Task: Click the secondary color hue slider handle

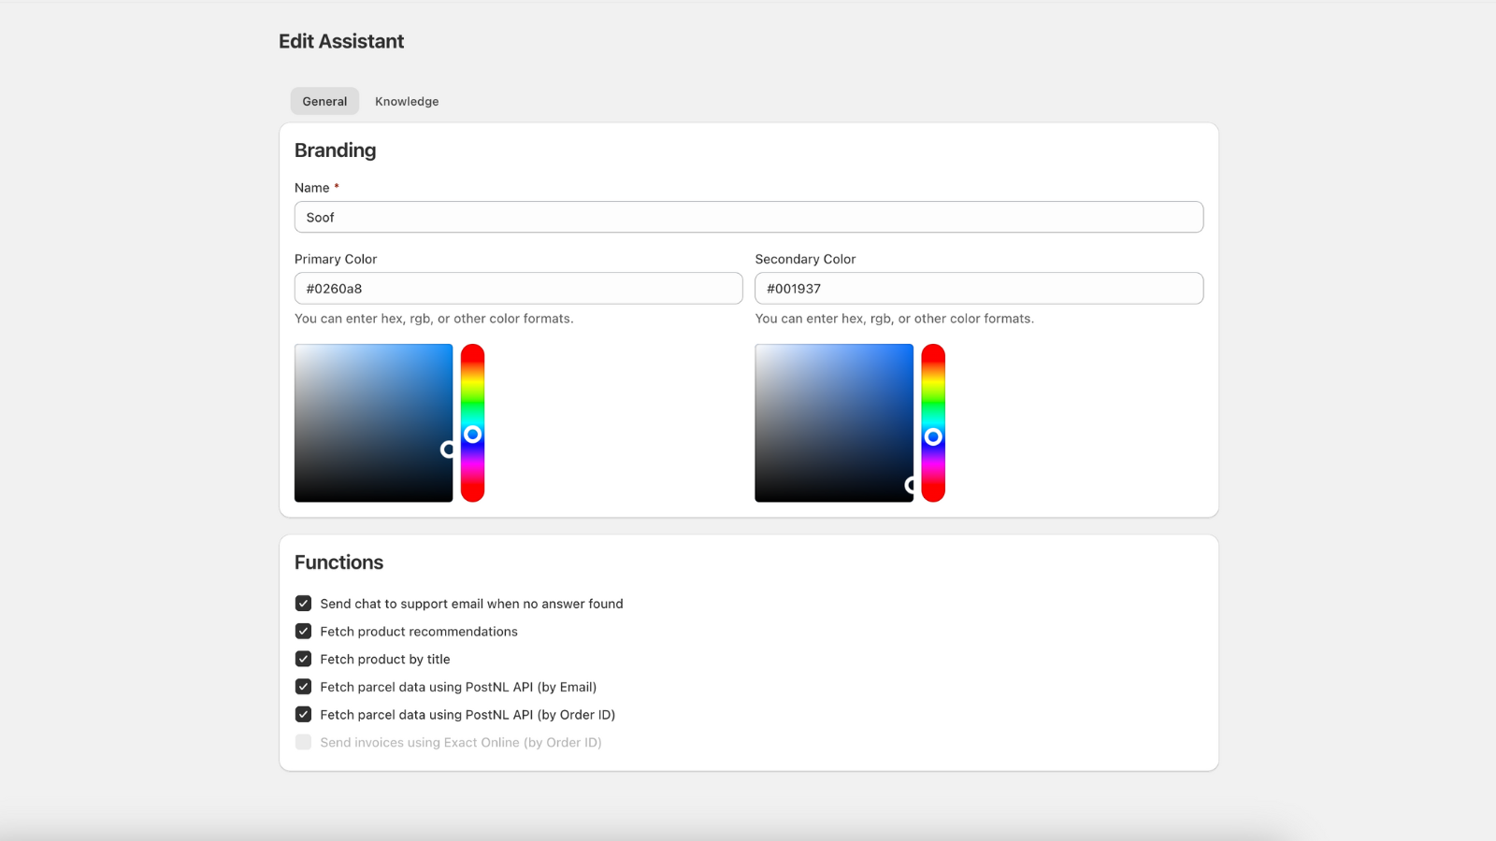Action: pos(933,436)
